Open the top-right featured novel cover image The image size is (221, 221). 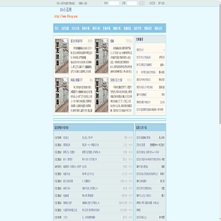(101, 56)
